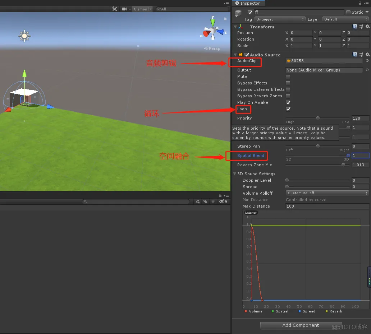Click the Add Component button
Screen dimensions: 371x334
(x=301, y=325)
